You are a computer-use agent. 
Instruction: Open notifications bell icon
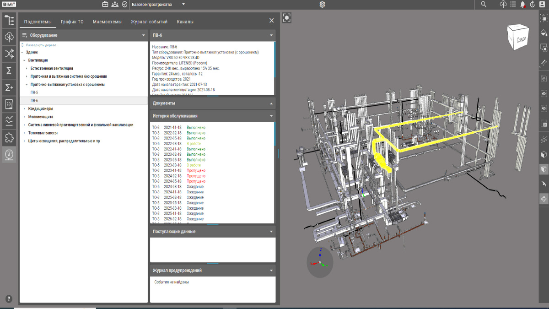[x=522, y=5]
